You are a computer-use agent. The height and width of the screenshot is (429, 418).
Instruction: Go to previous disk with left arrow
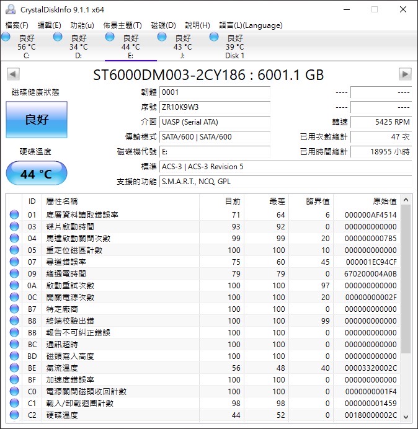click(x=13, y=74)
